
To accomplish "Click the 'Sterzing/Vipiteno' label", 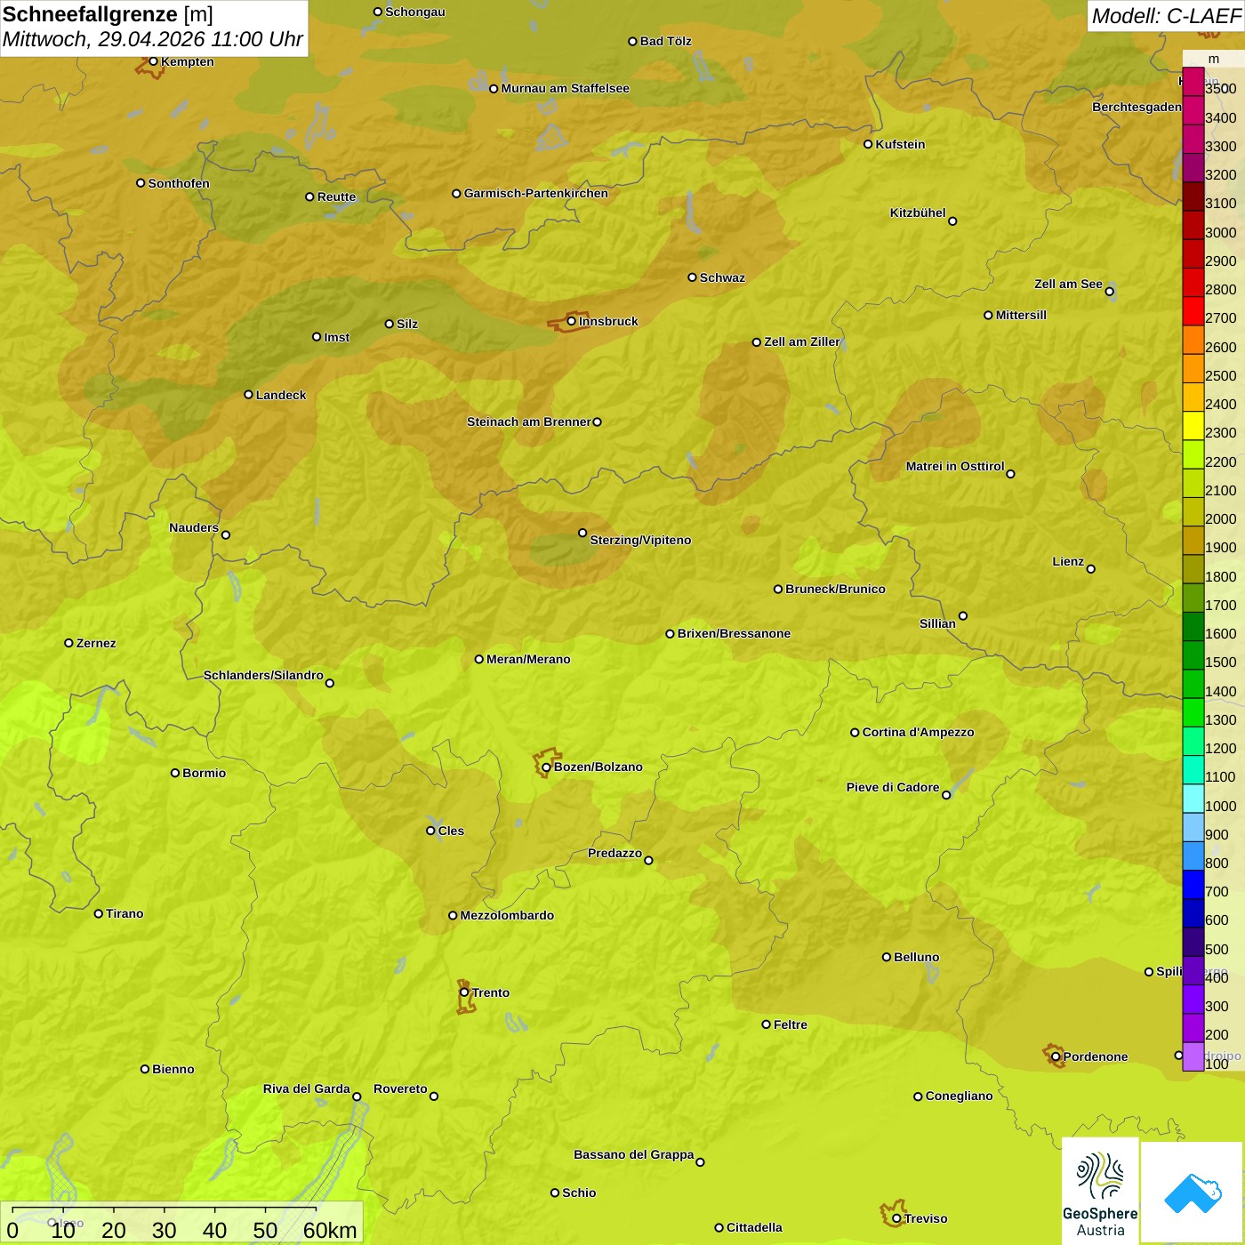I will [640, 540].
